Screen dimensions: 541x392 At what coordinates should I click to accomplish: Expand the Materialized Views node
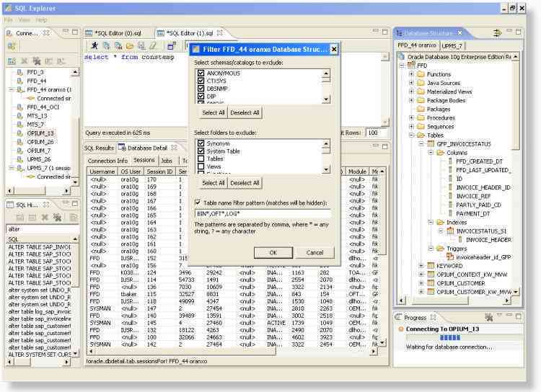[411, 92]
